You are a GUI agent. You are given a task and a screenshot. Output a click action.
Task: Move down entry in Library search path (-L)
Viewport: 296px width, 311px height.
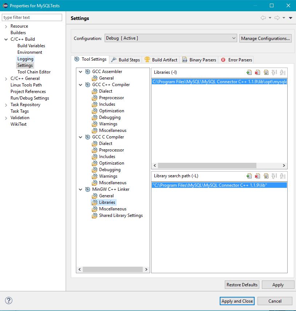click(282, 176)
